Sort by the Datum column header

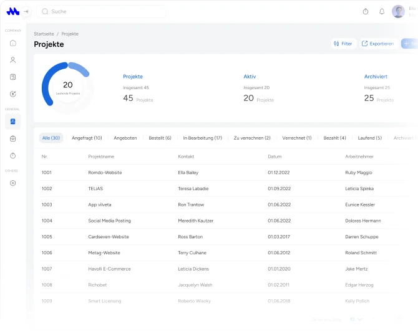(275, 156)
